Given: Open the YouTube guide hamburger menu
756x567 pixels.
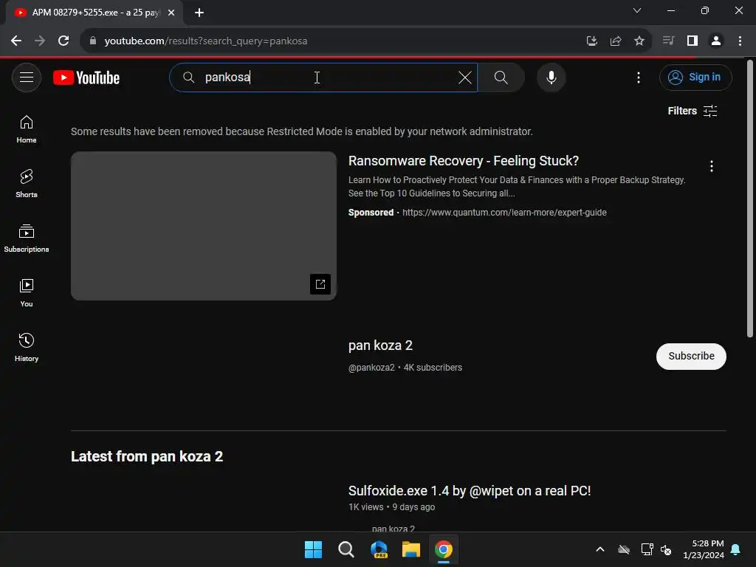Looking at the screenshot, I should (x=27, y=77).
